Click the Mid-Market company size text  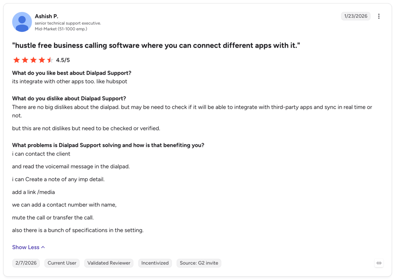click(x=61, y=29)
